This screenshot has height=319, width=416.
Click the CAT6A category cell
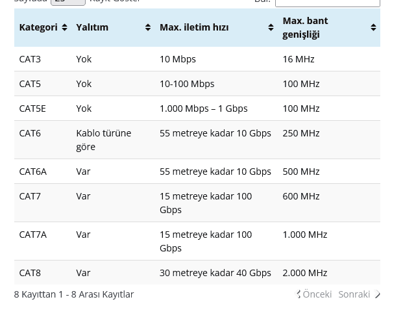click(x=32, y=172)
